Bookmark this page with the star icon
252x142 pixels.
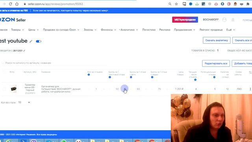point(176,4)
